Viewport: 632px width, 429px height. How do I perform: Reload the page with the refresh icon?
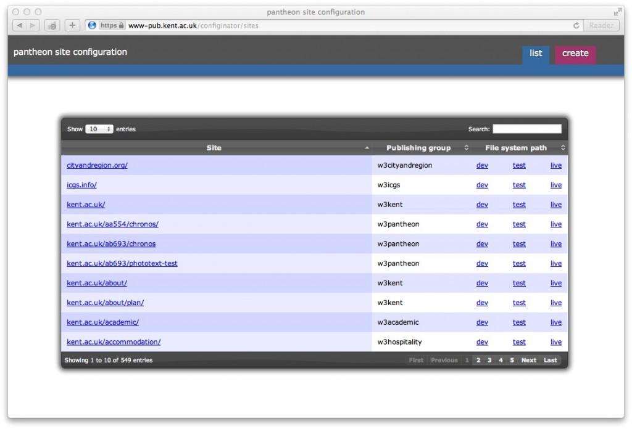pos(576,25)
